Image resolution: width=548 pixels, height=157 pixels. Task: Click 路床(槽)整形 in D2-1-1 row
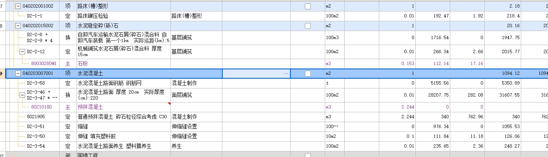pos(187,16)
